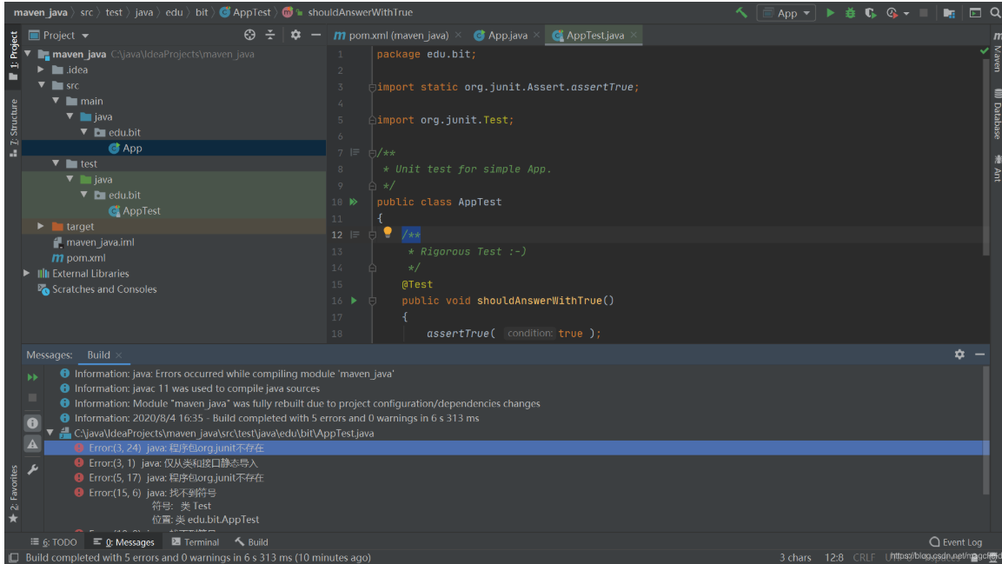Select pom.xml file in project tree
Screen dimensions: 1002x564
pyautogui.click(x=85, y=258)
